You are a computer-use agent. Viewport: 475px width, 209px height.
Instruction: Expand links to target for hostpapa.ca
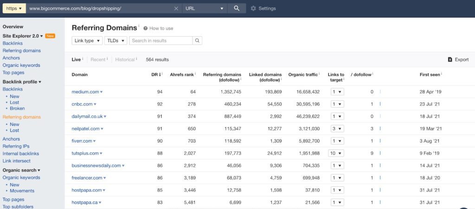[337, 203]
